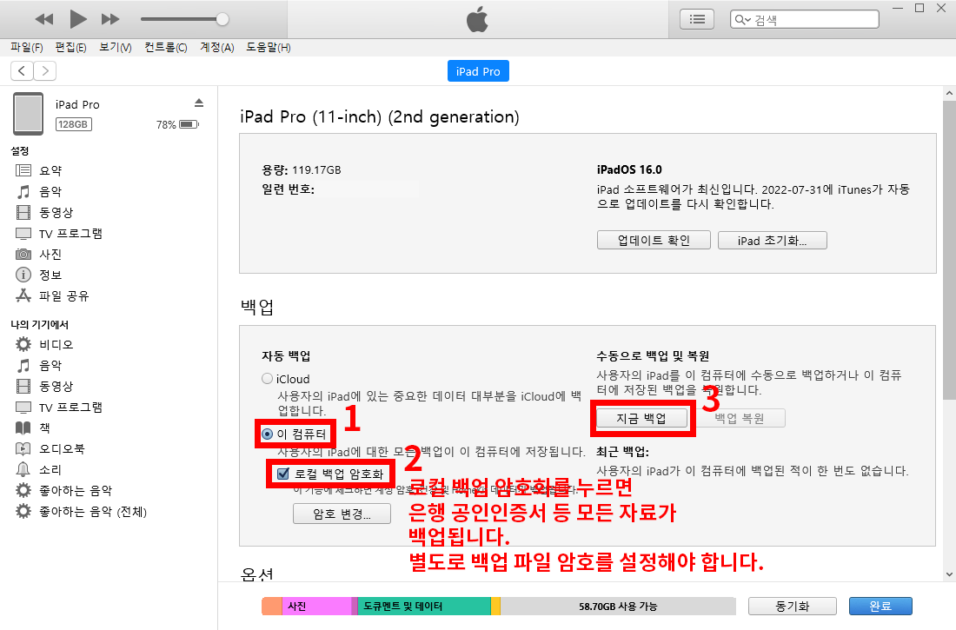Click the 용량: 119.17GB text

click(x=302, y=170)
